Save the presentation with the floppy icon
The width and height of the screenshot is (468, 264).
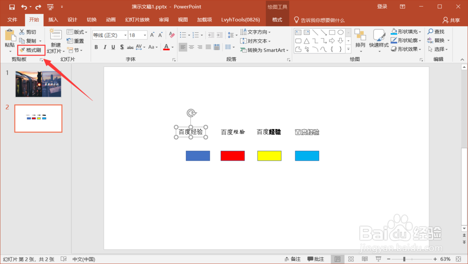(x=12, y=7)
